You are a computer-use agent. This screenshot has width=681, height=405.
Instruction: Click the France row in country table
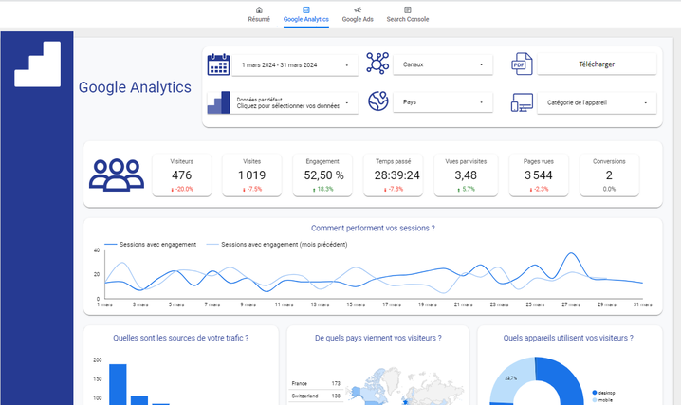click(x=316, y=384)
